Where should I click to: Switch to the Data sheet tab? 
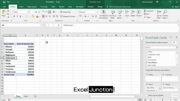pos(26,96)
